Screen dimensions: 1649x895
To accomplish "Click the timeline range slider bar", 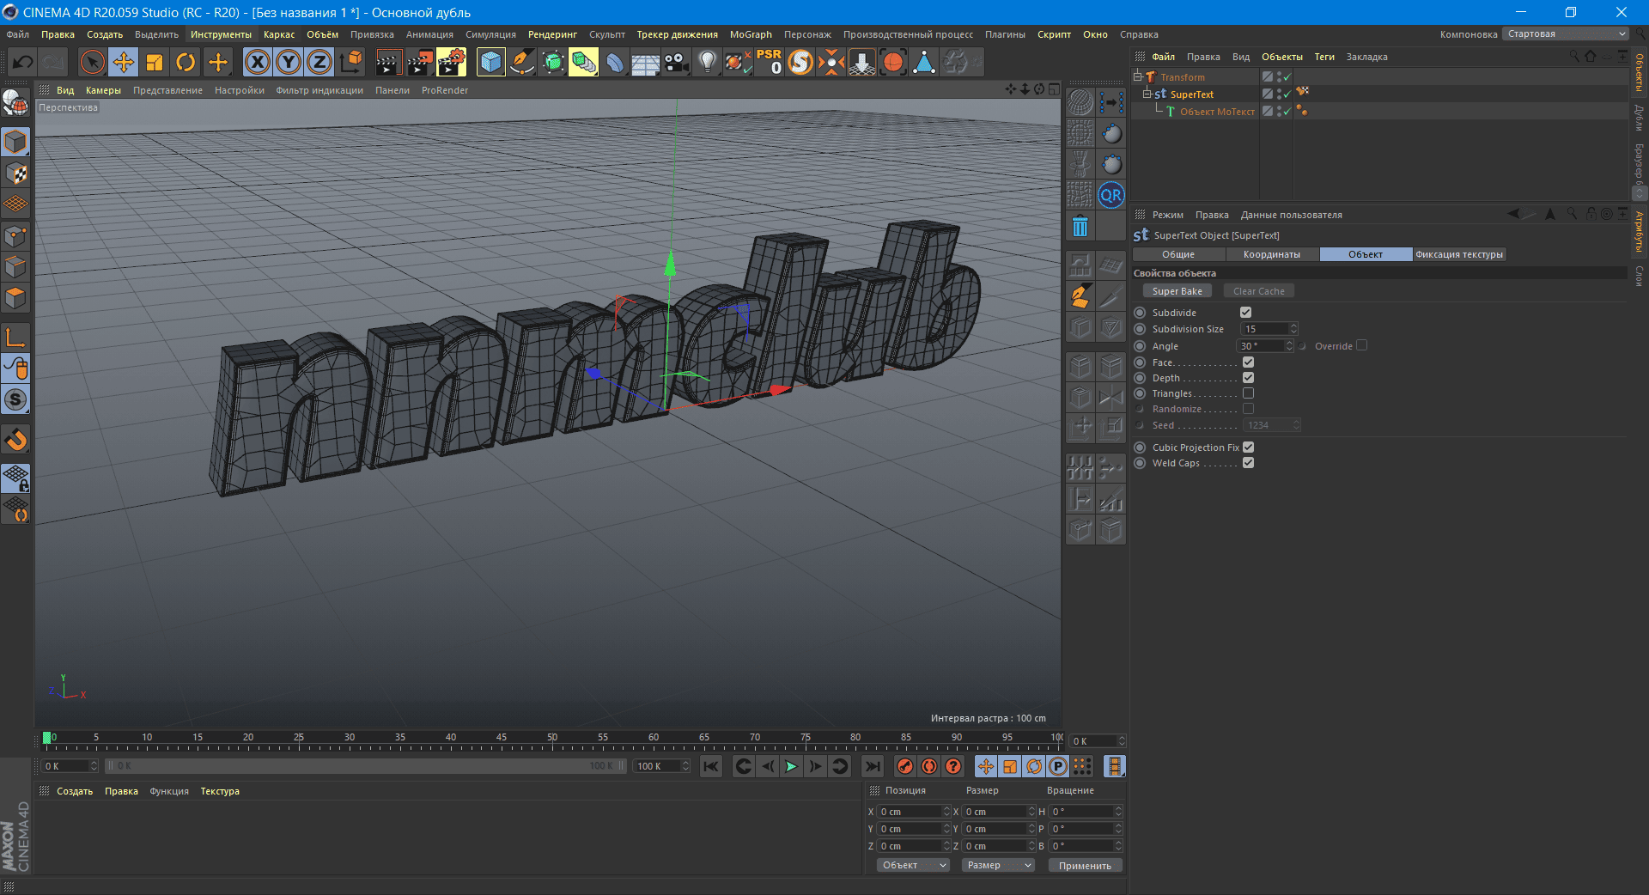I will (x=366, y=766).
